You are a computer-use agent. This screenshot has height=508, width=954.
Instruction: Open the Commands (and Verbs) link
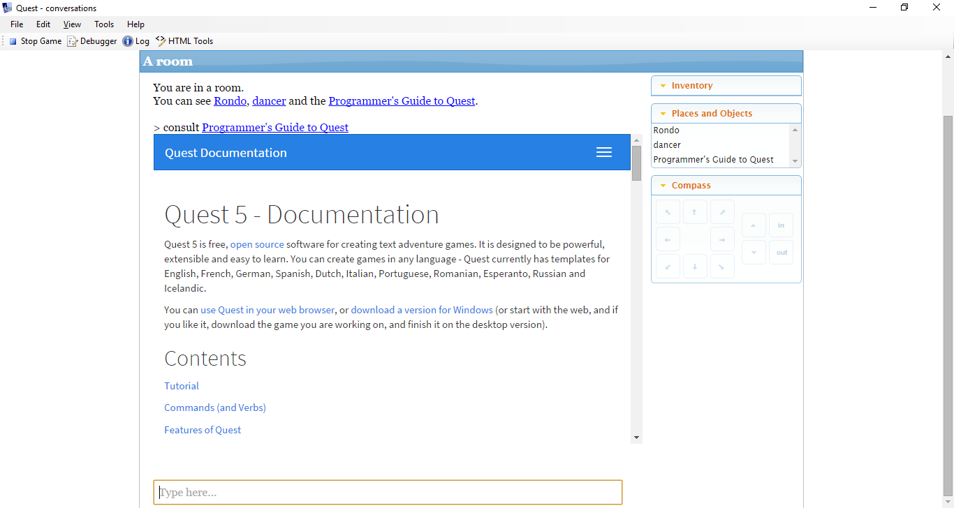tap(215, 408)
